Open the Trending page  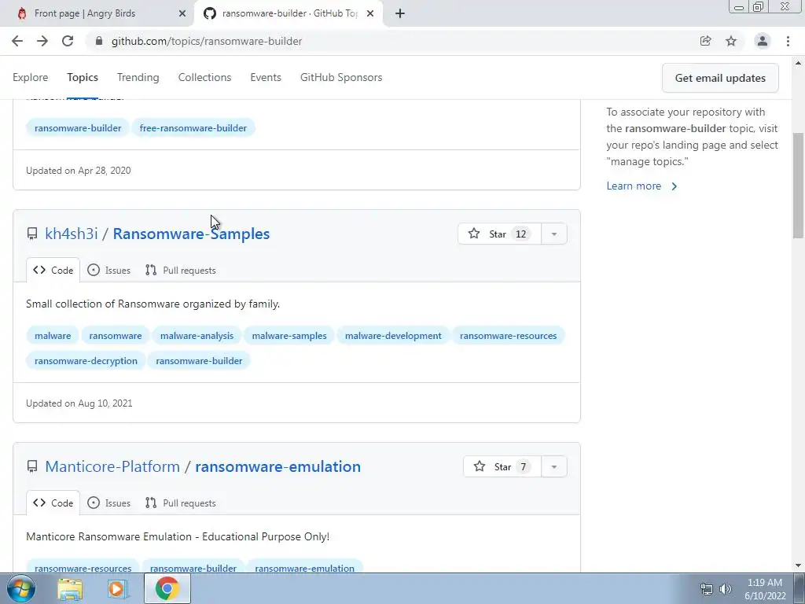(138, 77)
